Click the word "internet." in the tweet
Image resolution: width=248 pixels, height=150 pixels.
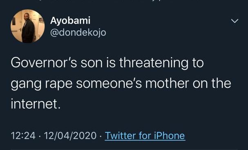pos(36,104)
